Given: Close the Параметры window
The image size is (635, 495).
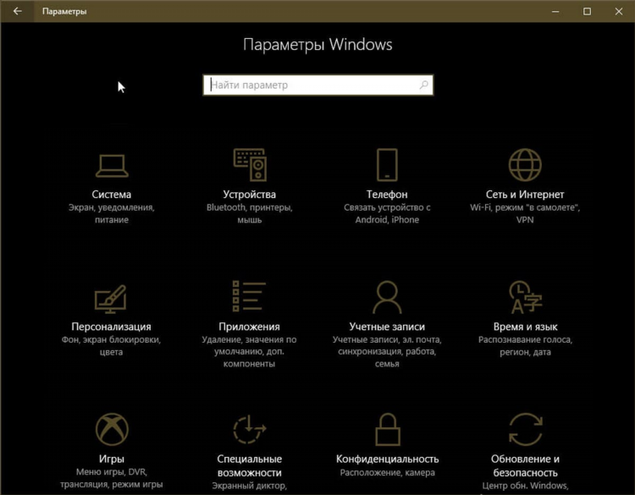Looking at the screenshot, I should 619,11.
